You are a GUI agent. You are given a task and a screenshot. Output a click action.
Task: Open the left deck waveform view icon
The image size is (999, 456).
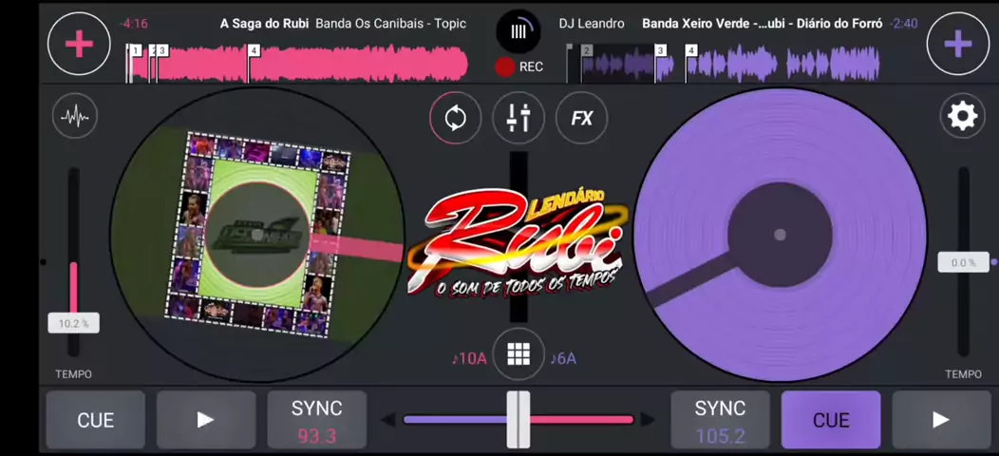75,117
